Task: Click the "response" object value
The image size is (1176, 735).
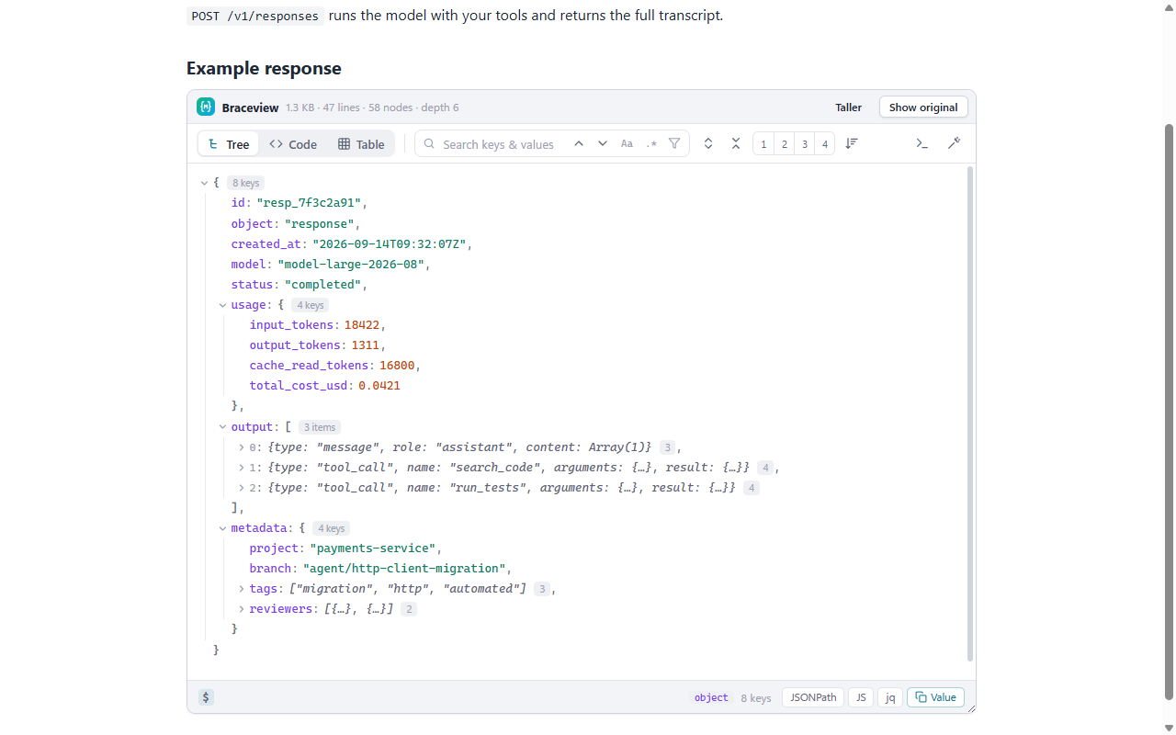Action: click(x=319, y=223)
